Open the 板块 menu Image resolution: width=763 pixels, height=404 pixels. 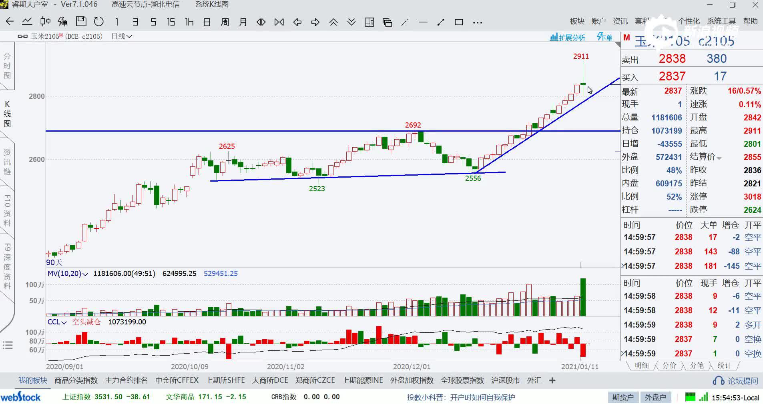click(577, 21)
